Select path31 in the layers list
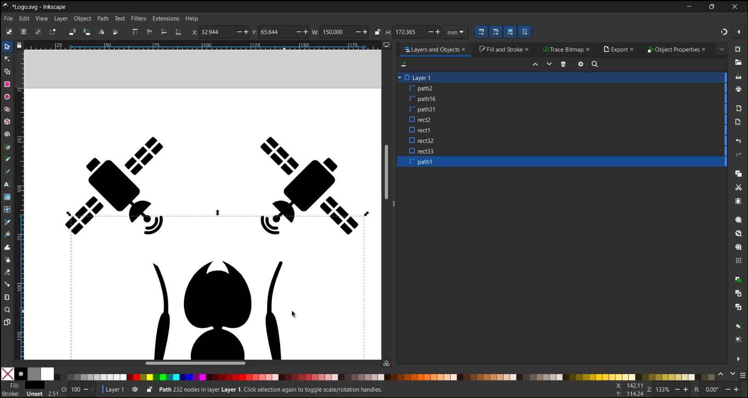The image size is (748, 398). pyautogui.click(x=561, y=109)
